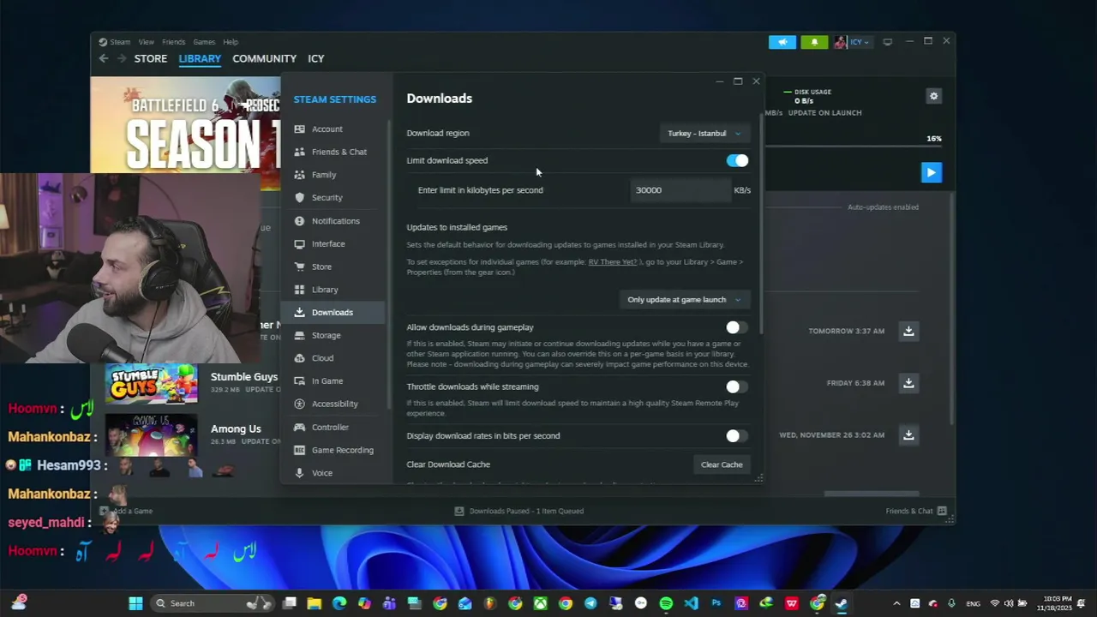The height and width of the screenshot is (617, 1097).
Task: Click Add a Game at bottom left
Action: [126, 512]
